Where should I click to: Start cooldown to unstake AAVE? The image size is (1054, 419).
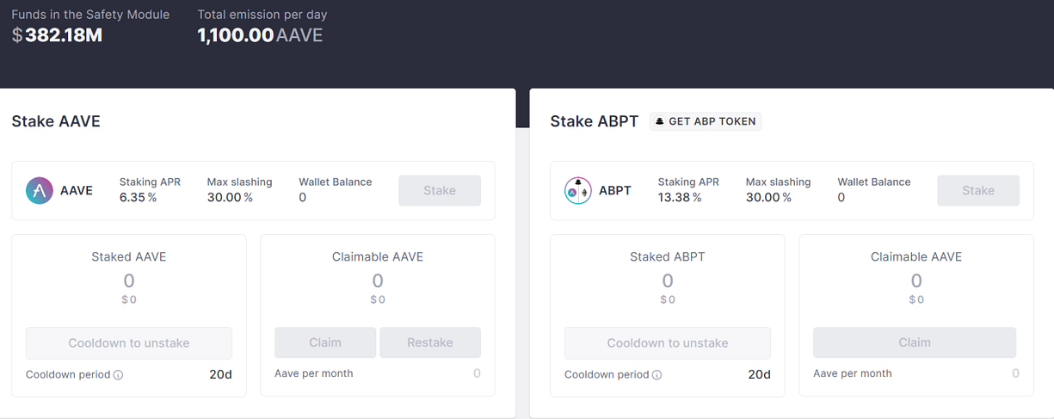pos(129,342)
